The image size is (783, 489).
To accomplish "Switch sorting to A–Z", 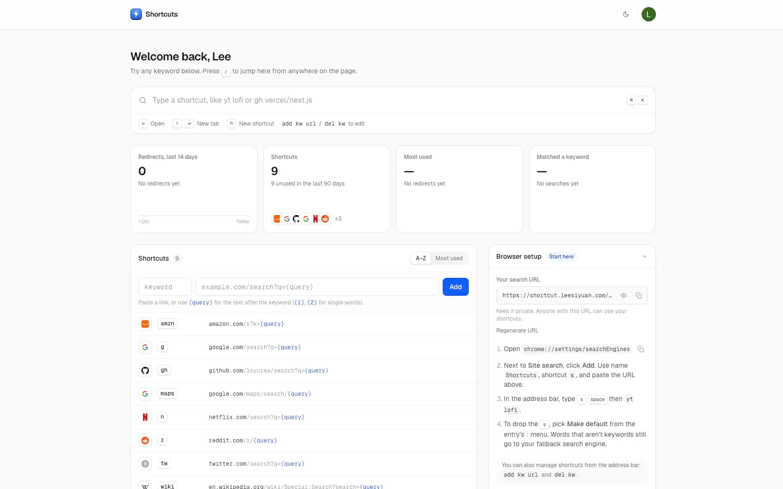I will (421, 258).
